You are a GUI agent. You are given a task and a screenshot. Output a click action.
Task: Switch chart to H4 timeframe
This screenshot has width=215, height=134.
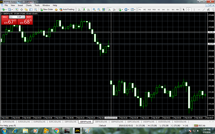[x=163, y=10]
